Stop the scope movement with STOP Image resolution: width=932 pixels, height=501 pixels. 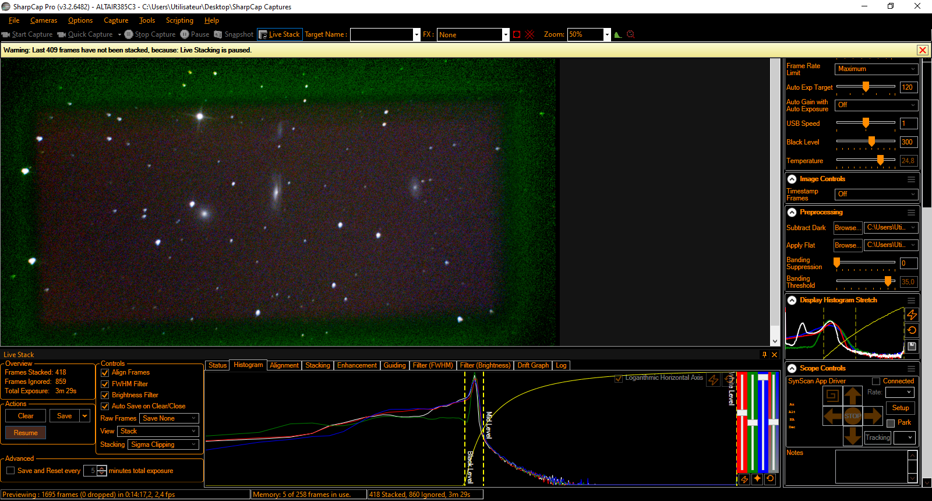click(x=853, y=416)
